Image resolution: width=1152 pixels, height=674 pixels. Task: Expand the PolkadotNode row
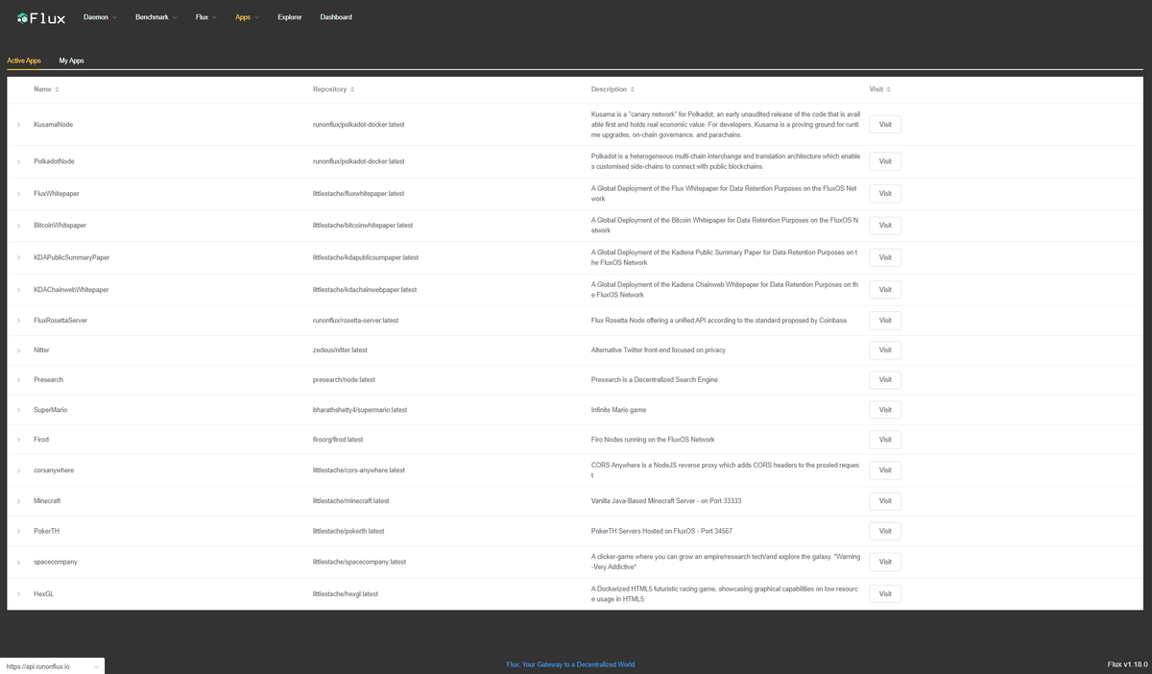click(18, 161)
